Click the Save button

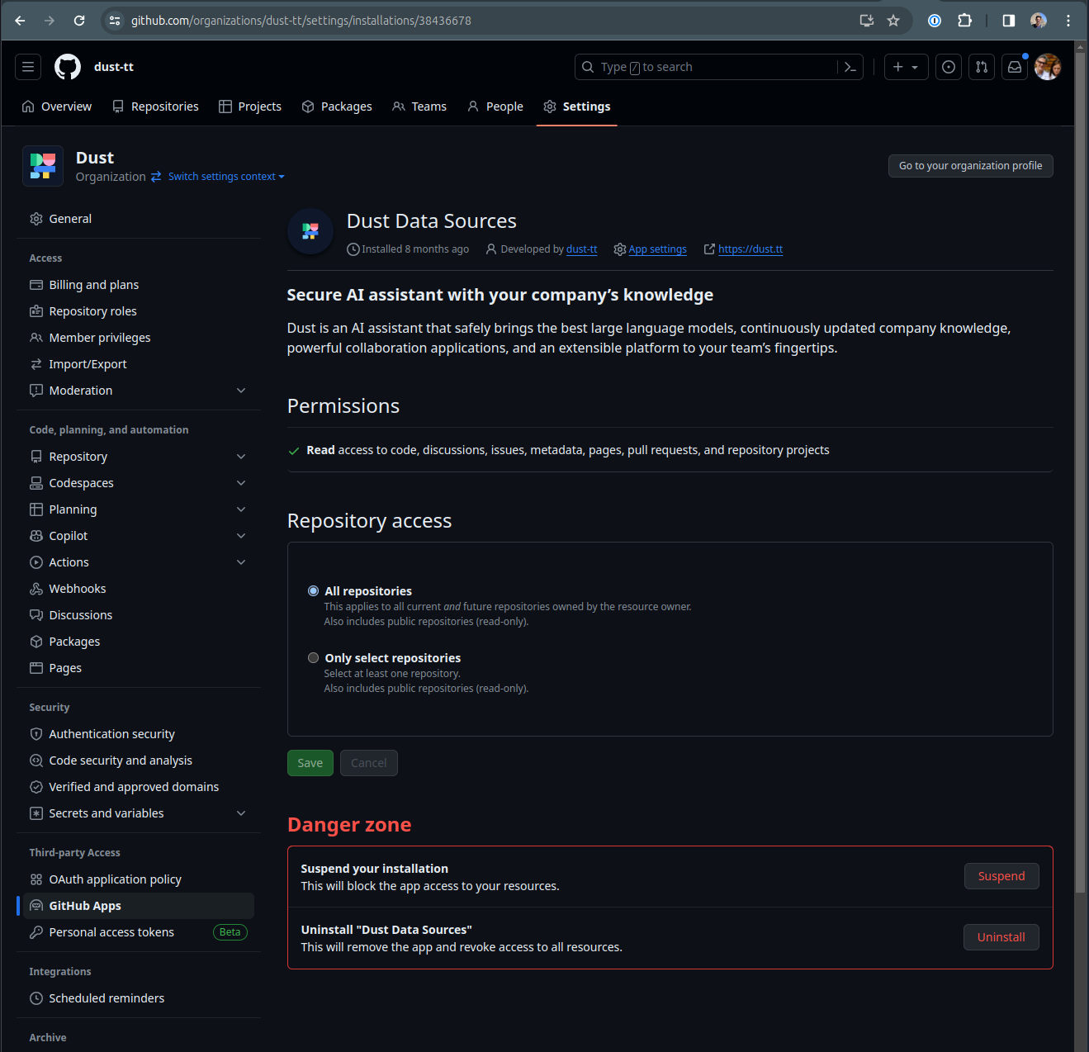(310, 763)
